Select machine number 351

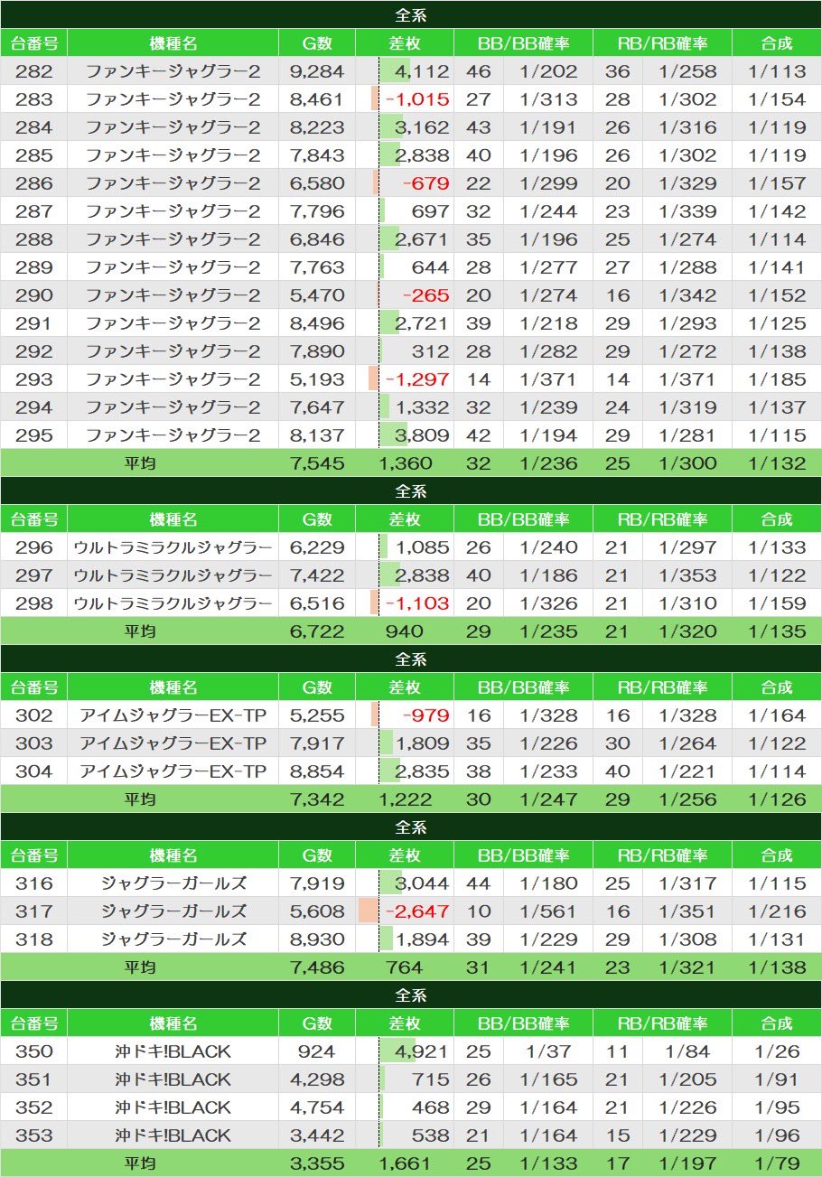[34, 1079]
